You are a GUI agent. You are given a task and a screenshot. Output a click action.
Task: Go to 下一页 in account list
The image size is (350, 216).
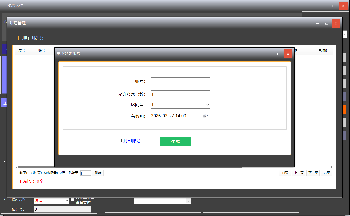point(313,173)
